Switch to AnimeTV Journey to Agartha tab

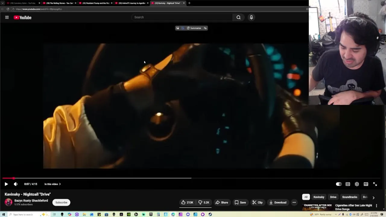click(x=131, y=3)
